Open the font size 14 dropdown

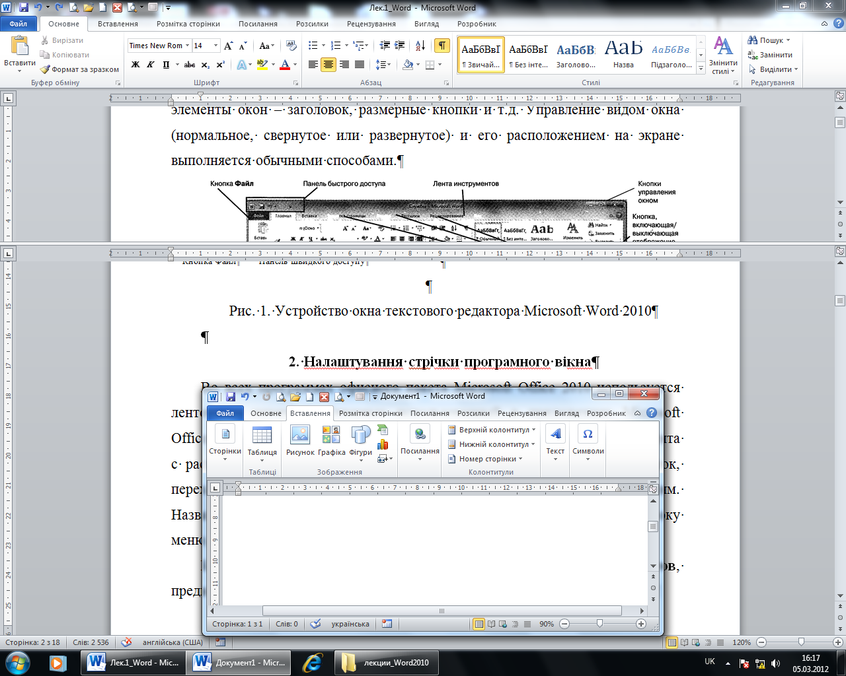215,46
